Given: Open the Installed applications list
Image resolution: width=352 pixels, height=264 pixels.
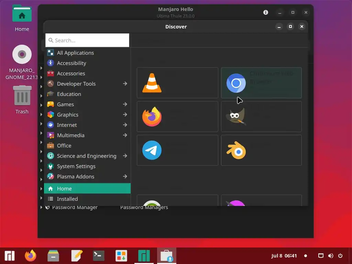Looking at the screenshot, I should point(87,199).
